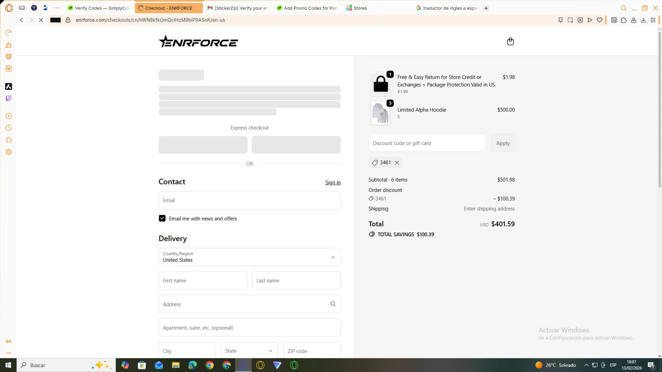Stop loading the page with the X button

click(x=41, y=20)
